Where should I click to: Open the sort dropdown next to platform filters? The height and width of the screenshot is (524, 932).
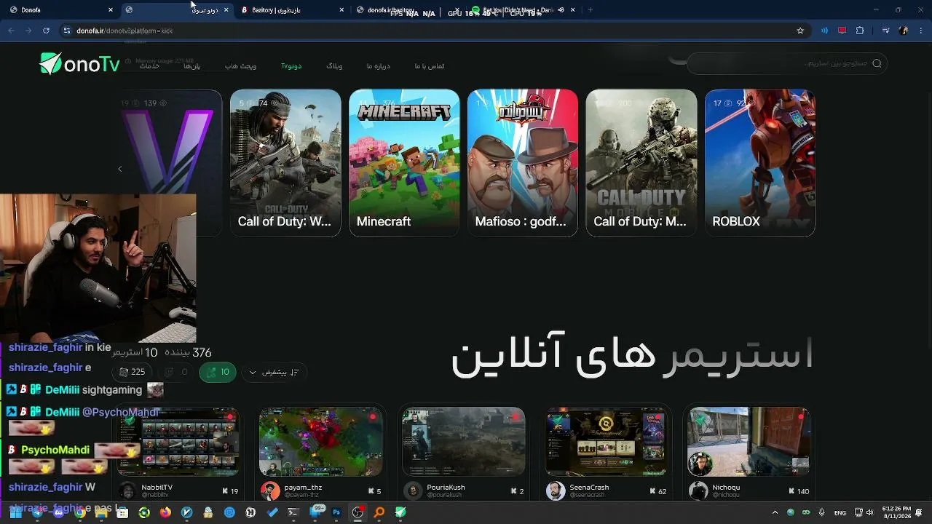tap(274, 372)
